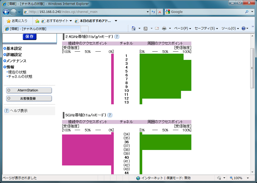257x183 pixels.
Task: Click the page scrollbar down arrow
Action: (x=253, y=172)
